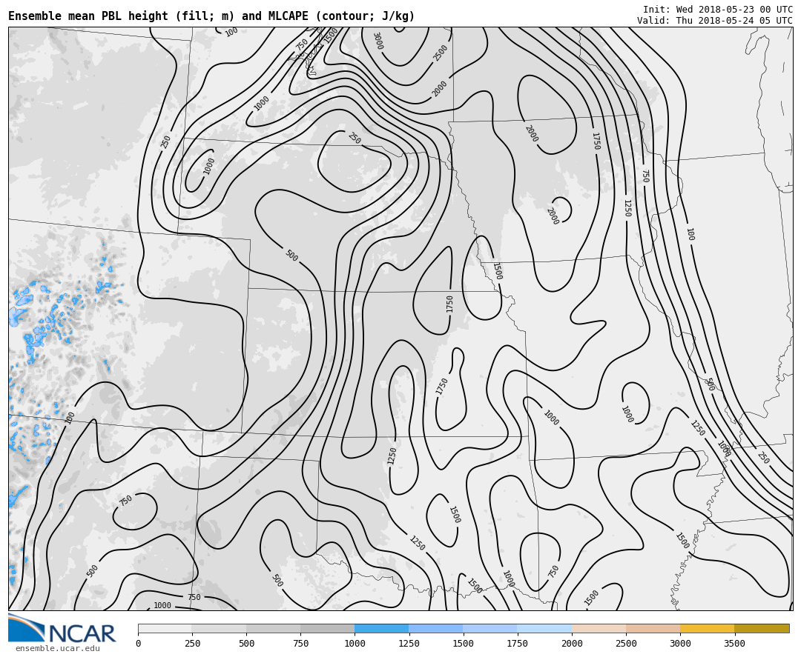Click the '0' colorbar tick label
The height and width of the screenshot is (657, 801).
point(139,644)
